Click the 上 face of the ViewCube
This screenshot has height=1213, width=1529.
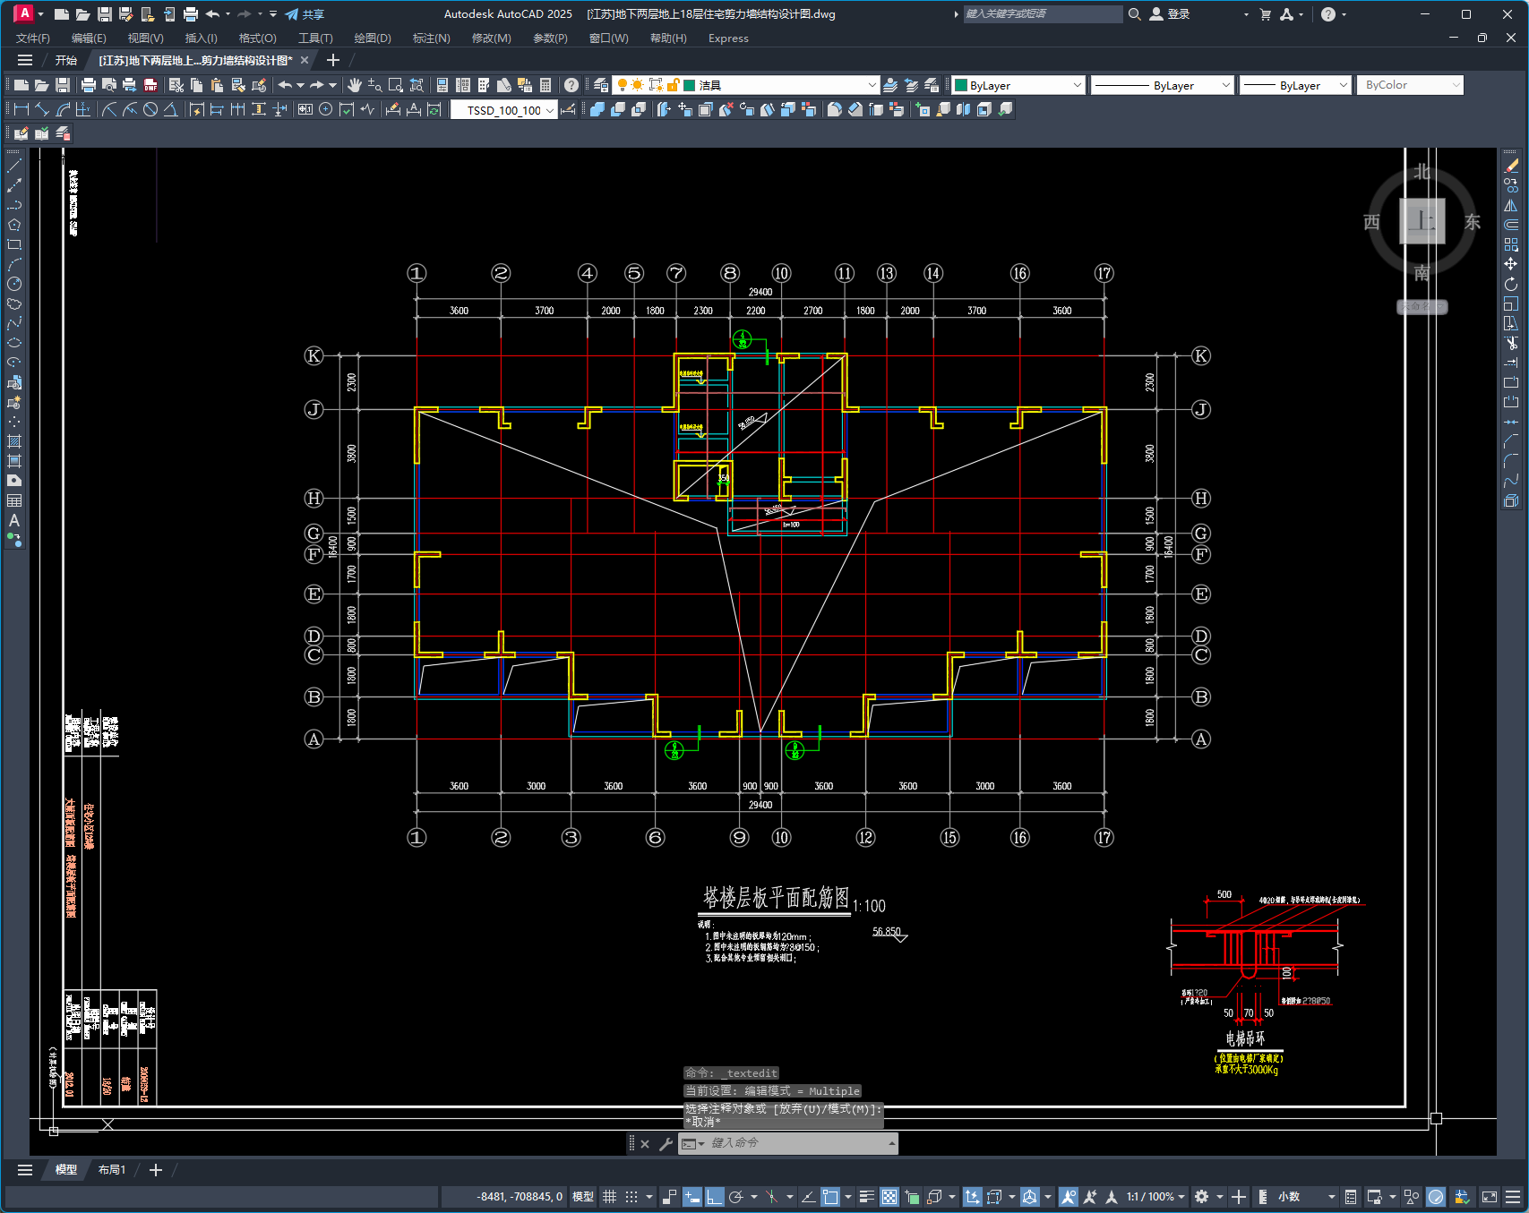[x=1422, y=220]
